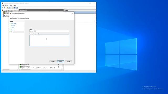This screenshot has height=94, width=168.
Task: Click the green check icon of µTorrent (UDP-In)
Action: [20, 66]
